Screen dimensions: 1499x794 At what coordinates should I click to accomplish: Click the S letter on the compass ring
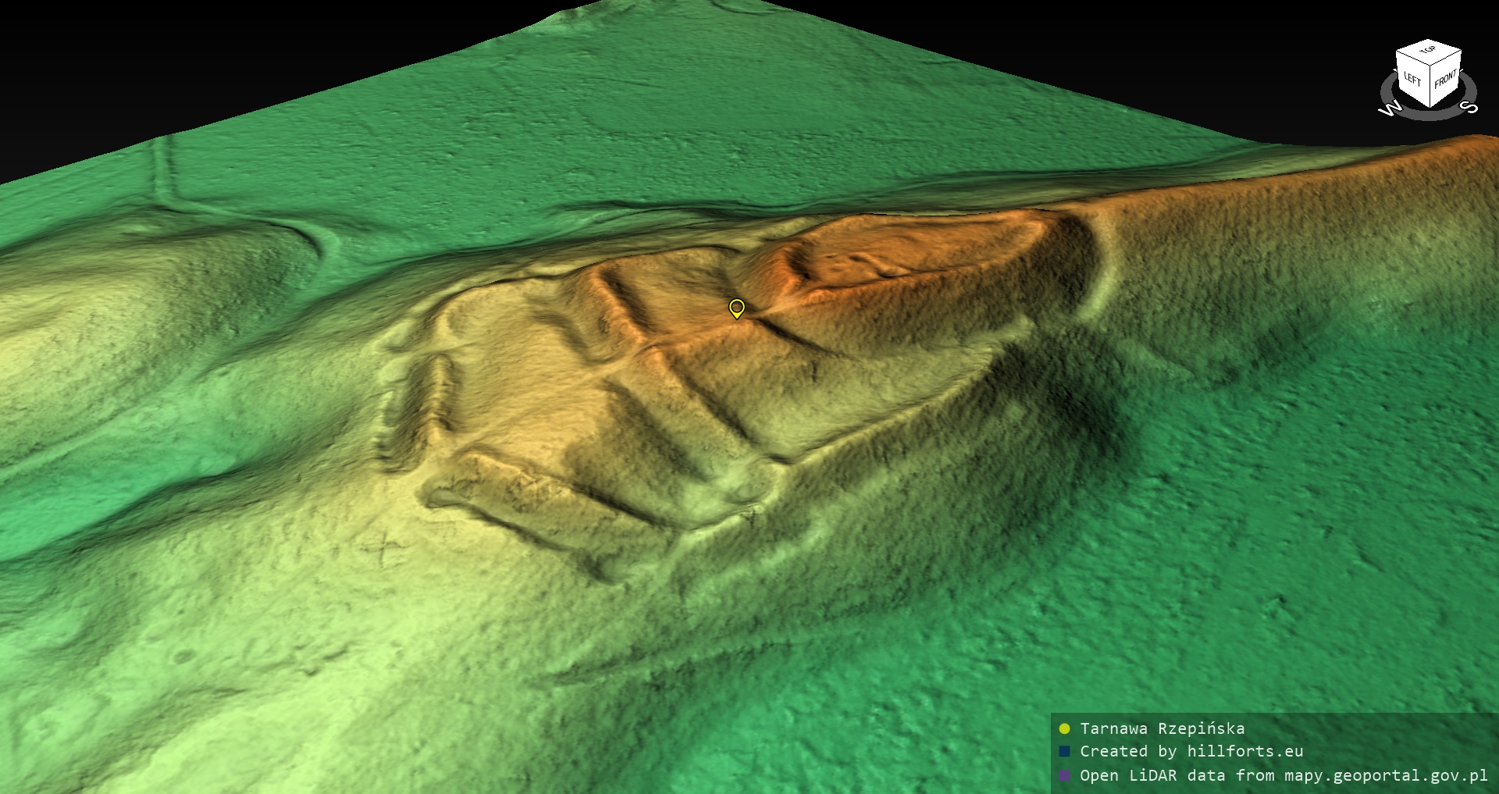[1468, 107]
